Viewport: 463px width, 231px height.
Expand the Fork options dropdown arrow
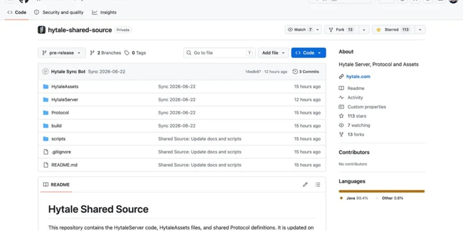coord(364,29)
